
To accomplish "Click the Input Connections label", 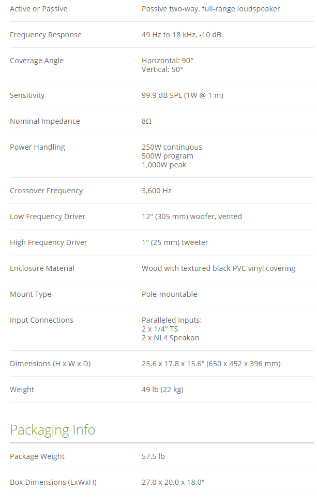I will [41, 320].
